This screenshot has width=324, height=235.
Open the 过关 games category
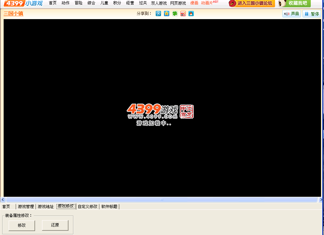point(143,3)
